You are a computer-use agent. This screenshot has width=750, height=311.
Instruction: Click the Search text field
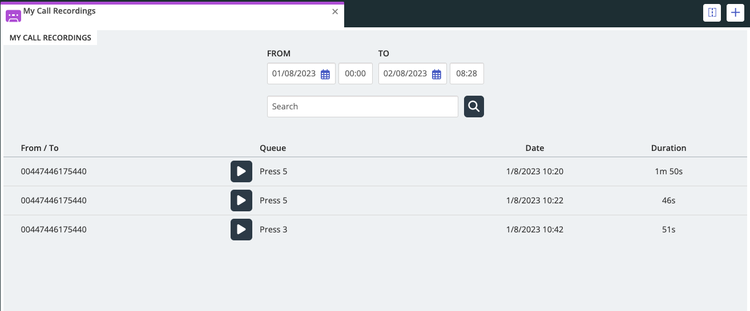click(362, 107)
